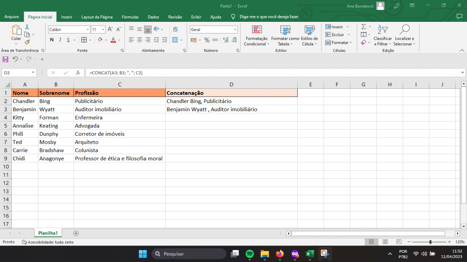The image size is (467, 262).
Task: Switch to the Fórmulas ribbon tab
Action: tap(130, 17)
